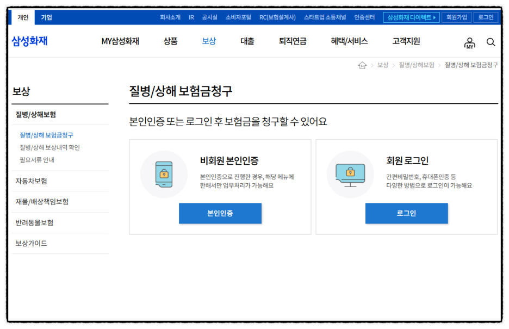This screenshot has height=329, width=509.
Task: Open the 상품 menu
Action: [x=170, y=41]
